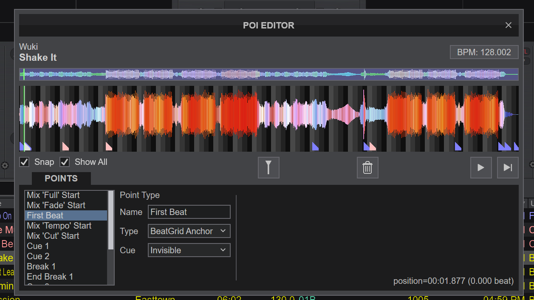Click the green playhead line in the waveform
Image resolution: width=534 pixels, height=300 pixels.
[24, 119]
